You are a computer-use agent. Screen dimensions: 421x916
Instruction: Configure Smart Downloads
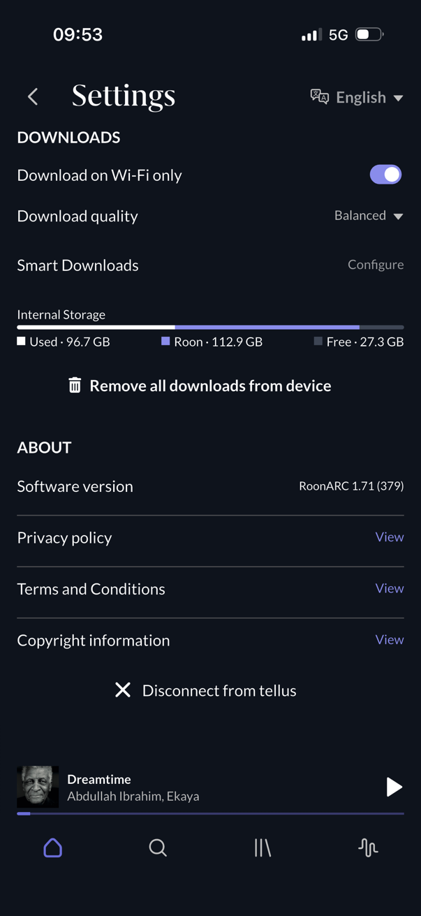tap(376, 264)
